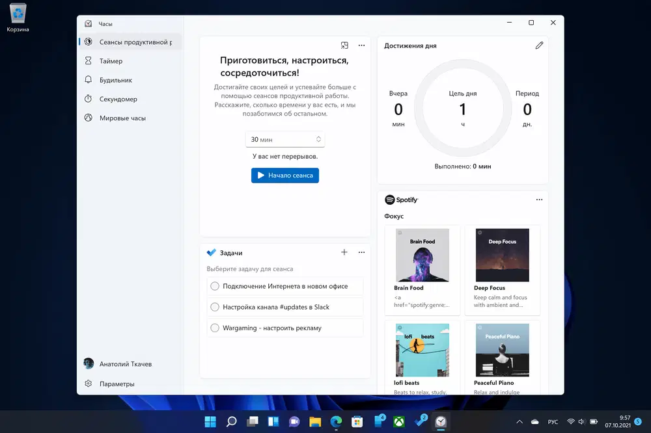Click Выполнено: 0 мин text
The image size is (651, 433).
click(462, 166)
